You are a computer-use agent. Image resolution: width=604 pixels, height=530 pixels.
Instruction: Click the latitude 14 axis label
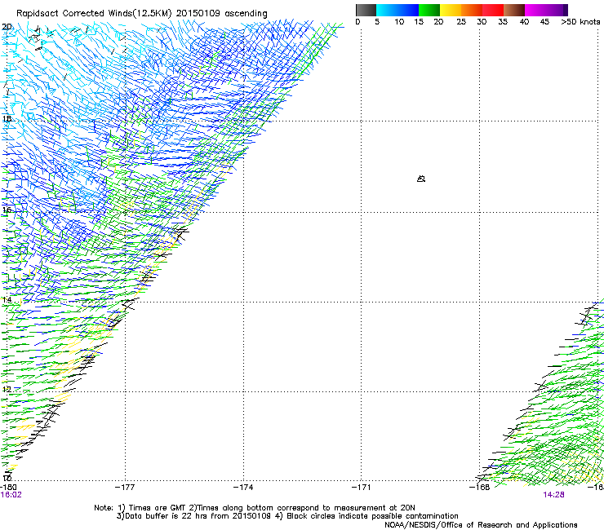tap(7, 299)
